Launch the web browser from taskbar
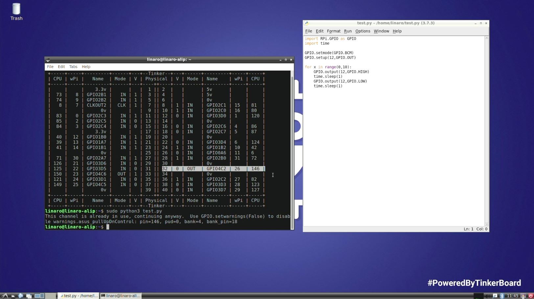534x299 pixels. (x=21, y=296)
